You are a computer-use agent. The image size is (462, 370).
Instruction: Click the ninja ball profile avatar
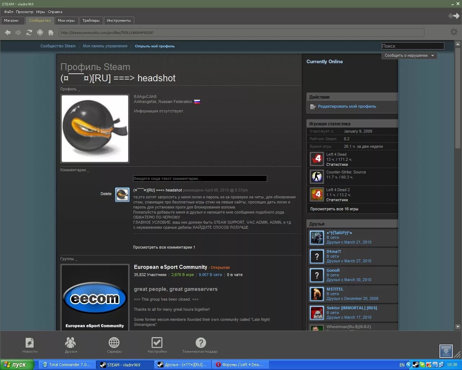coord(95,129)
